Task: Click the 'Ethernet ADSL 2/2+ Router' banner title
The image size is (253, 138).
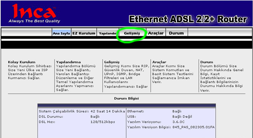Action: 188,19
